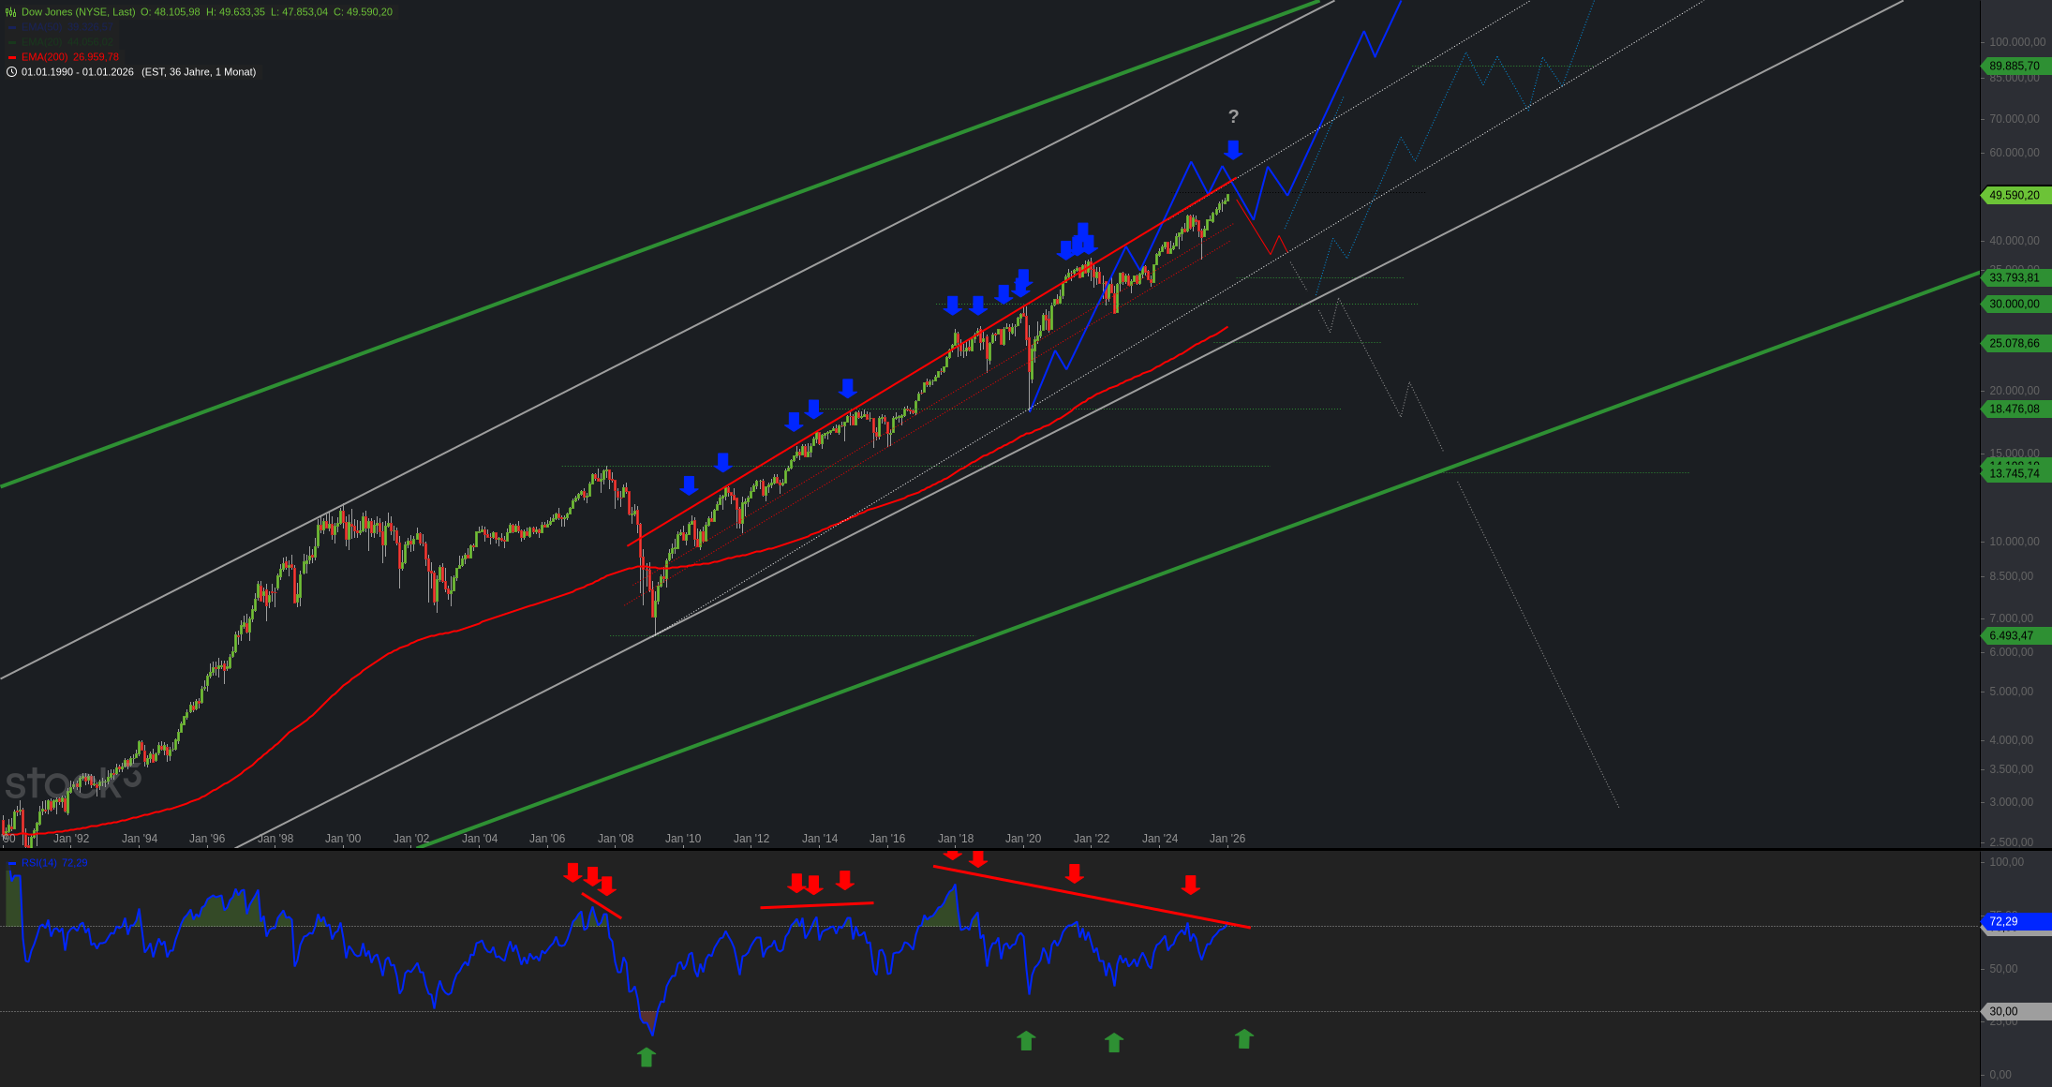Select the blue down arrow below question mark
The image size is (2052, 1087).
pos(1233,150)
